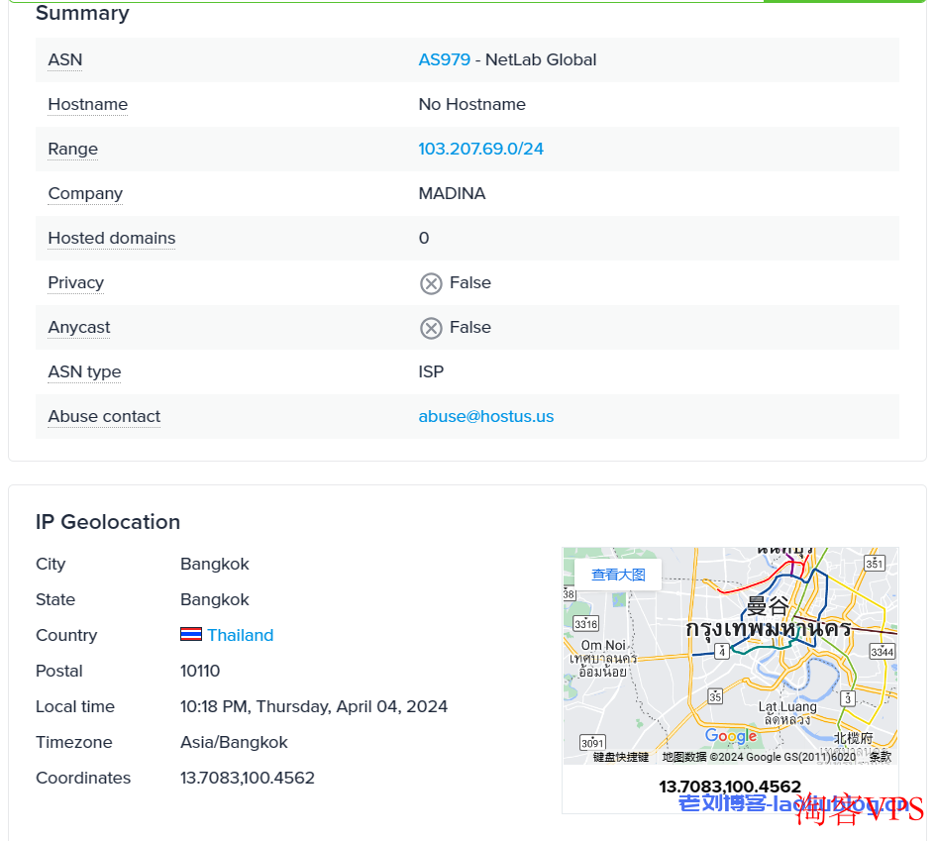Click the City value Bangkok
The height and width of the screenshot is (841, 935).
(215, 565)
